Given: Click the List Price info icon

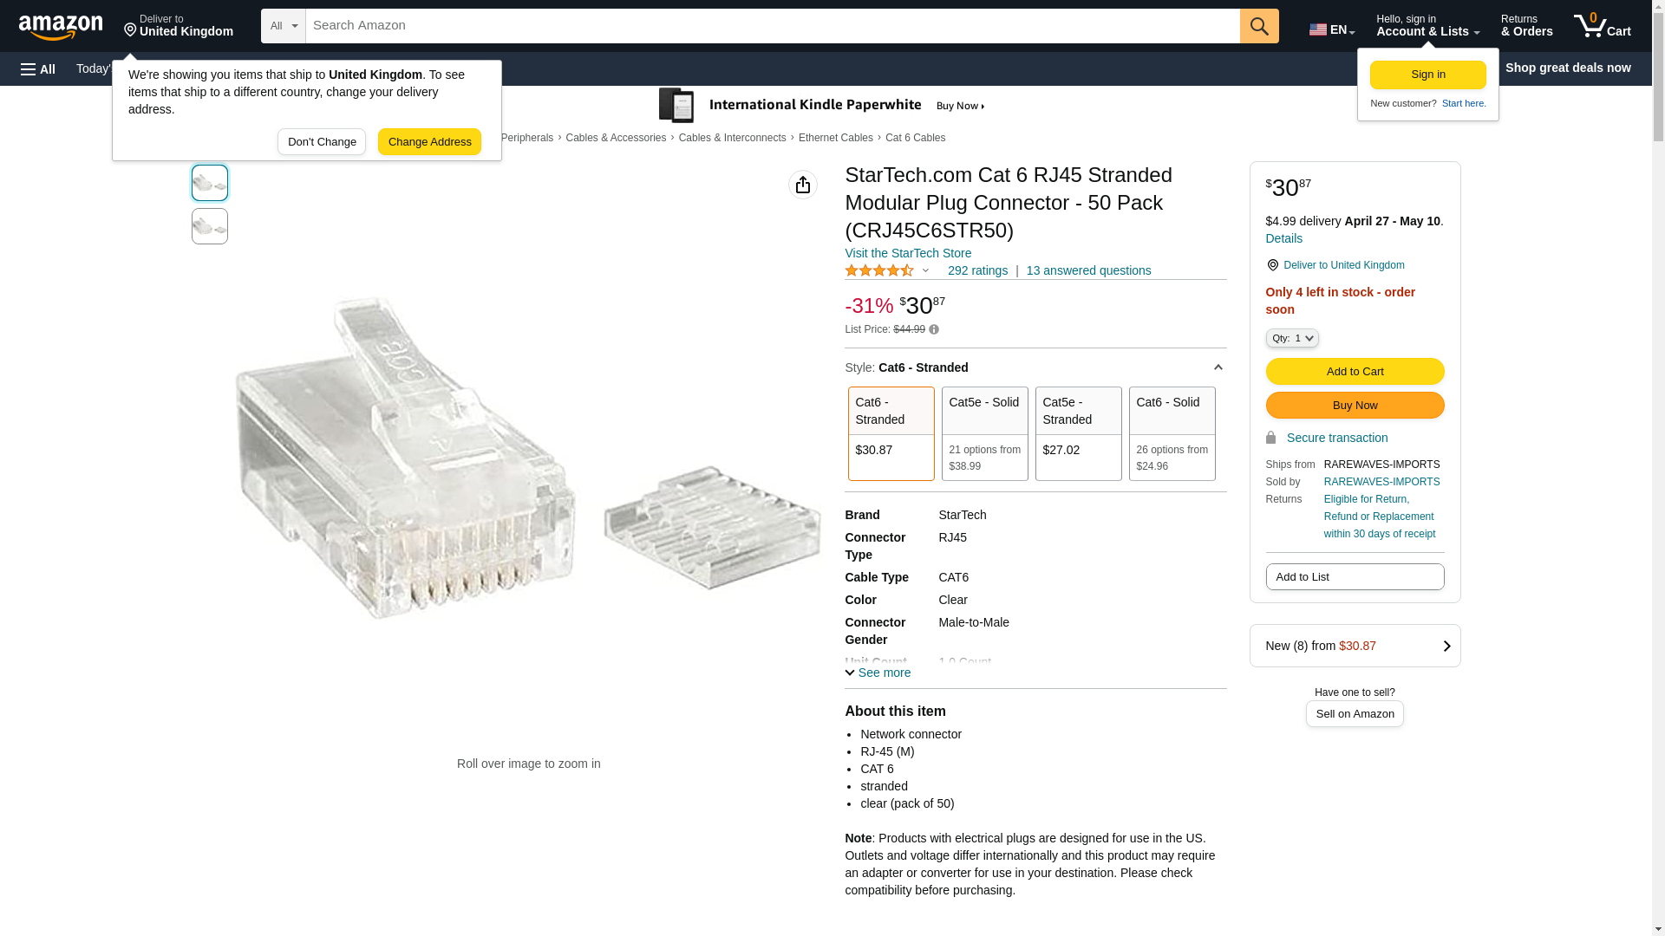Looking at the screenshot, I should 934,329.
